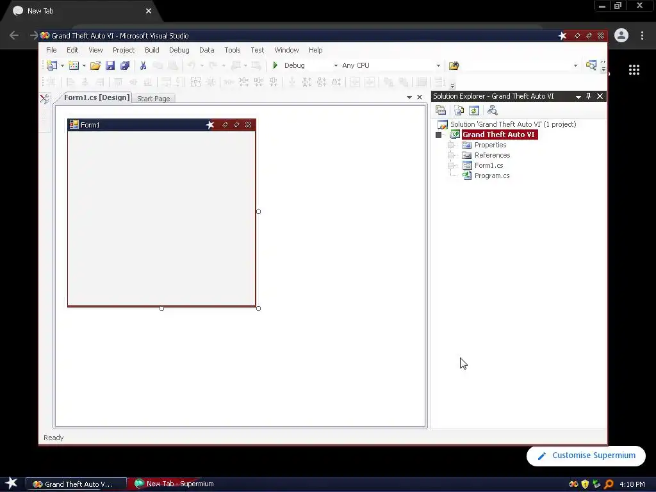Viewport: 656px width, 492px height.
Task: Close the Solution Explorer panel
Action: point(600,96)
